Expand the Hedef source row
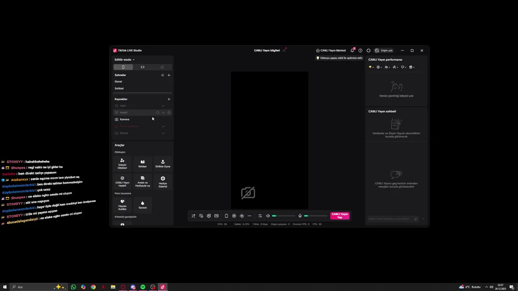Screen dimensions: 518x291 163,113
